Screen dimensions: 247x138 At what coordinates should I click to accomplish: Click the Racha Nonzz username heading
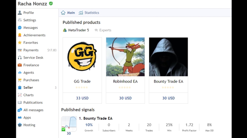(x=32, y=4)
